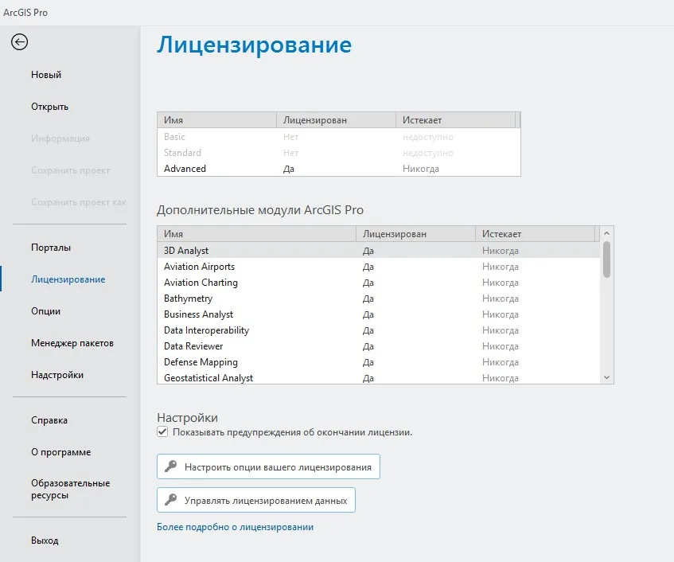Select the Aviation Airports row
Viewport: 674px width, 562px height.
(379, 267)
